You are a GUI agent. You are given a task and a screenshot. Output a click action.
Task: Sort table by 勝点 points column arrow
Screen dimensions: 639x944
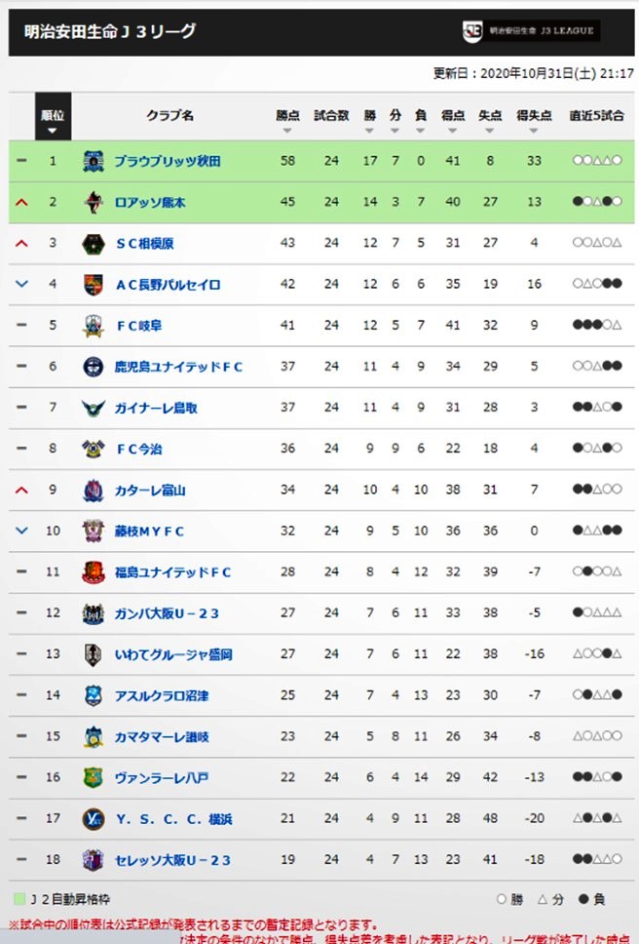point(287,131)
